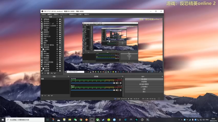Viewport: 218px width, 122px height.
Task: Adjust first mixer channel volume slider
Action: 93,83
